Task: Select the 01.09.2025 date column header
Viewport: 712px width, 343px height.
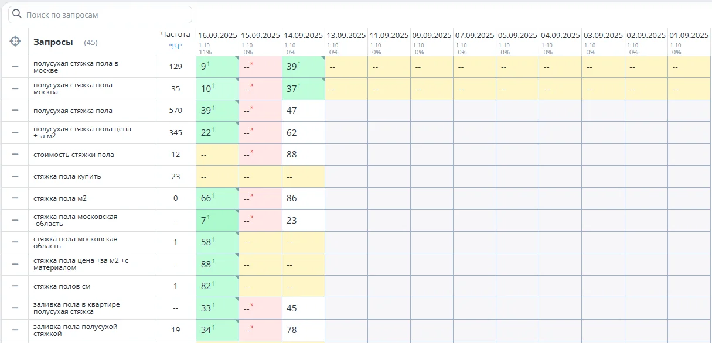Action: [689, 36]
